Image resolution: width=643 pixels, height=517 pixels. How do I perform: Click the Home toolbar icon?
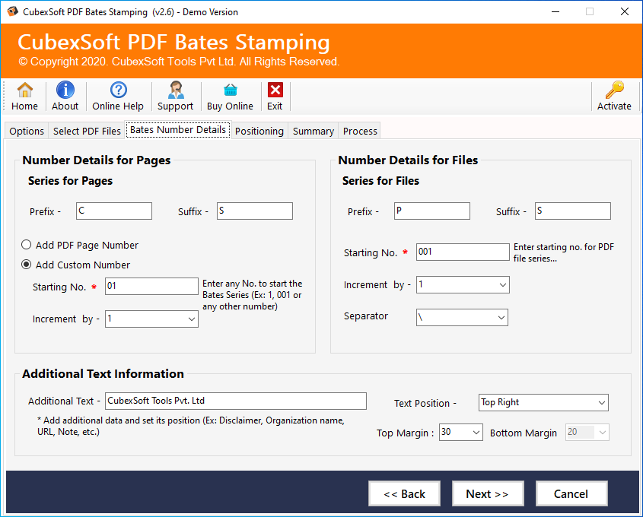pos(25,90)
